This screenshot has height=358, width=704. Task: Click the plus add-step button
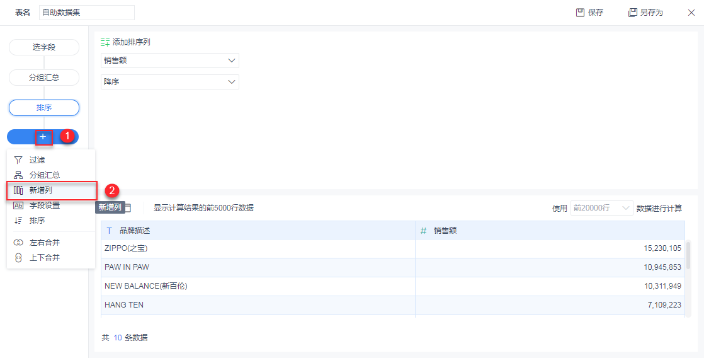point(43,137)
